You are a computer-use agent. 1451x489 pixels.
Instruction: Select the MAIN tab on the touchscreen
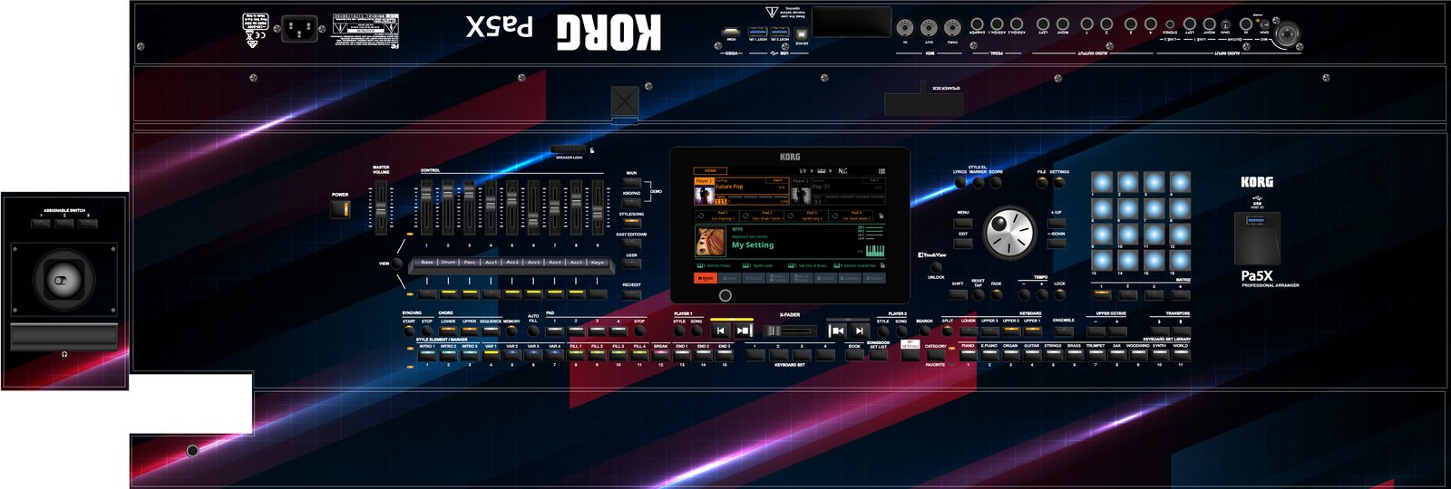[x=706, y=279]
